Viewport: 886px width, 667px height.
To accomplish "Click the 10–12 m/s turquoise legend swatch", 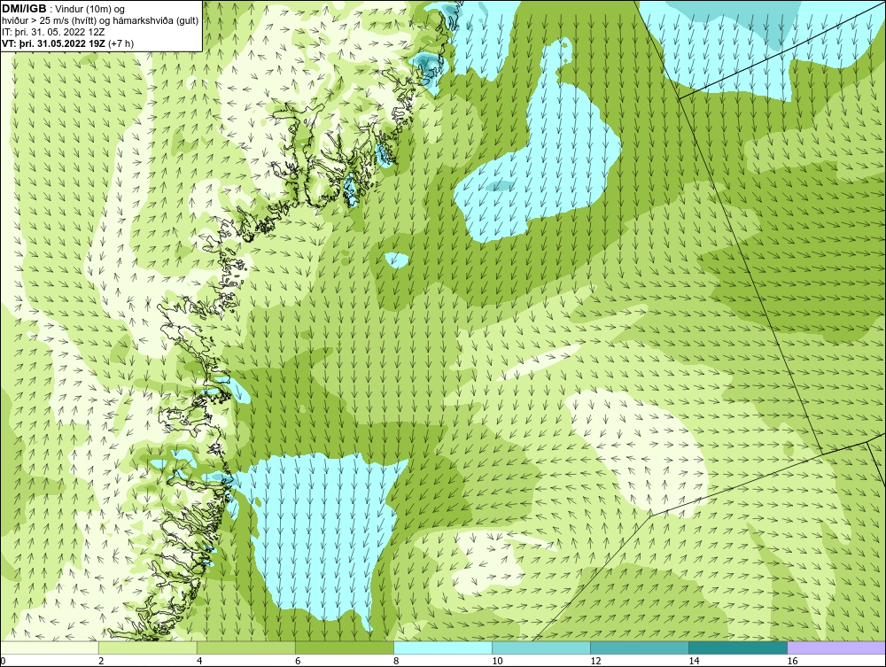I will tap(541, 648).
